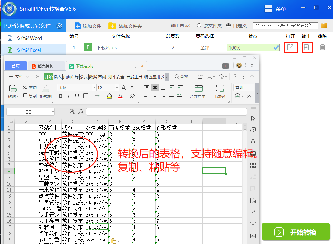Screen dimensions: 333x244
Task: Click the 复制 (copy) tool
Action: tap(29, 96)
